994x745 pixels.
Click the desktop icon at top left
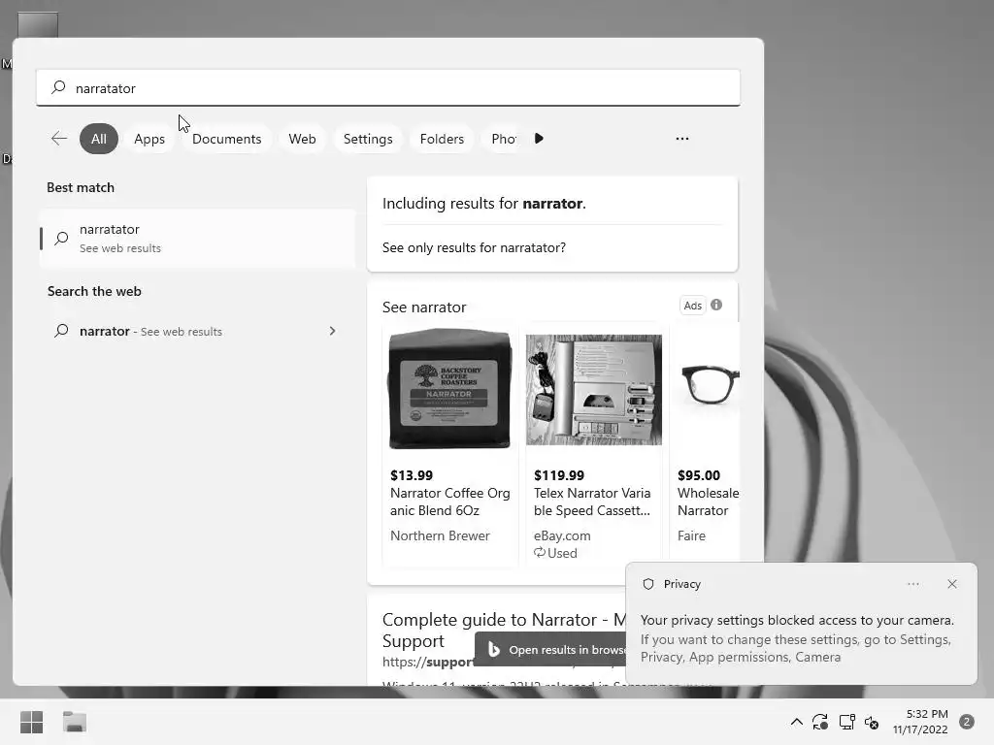point(38,24)
